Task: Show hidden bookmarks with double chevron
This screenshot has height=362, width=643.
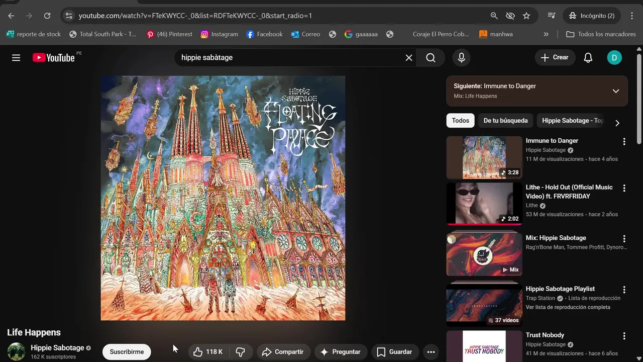Action: [546, 34]
